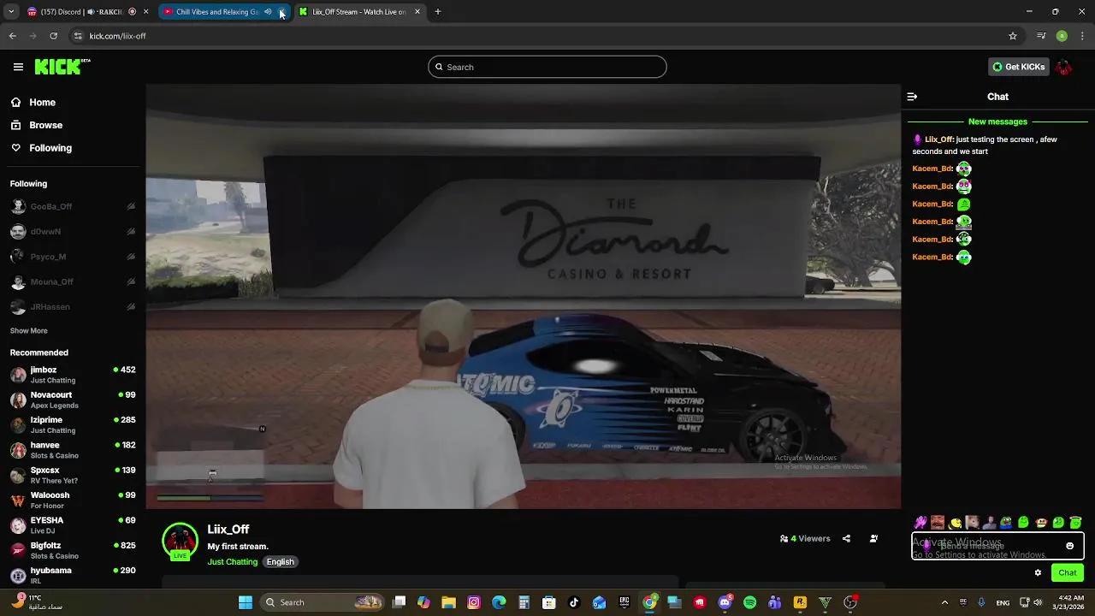Click the Windows taskbar Search box

pyautogui.click(x=323, y=602)
